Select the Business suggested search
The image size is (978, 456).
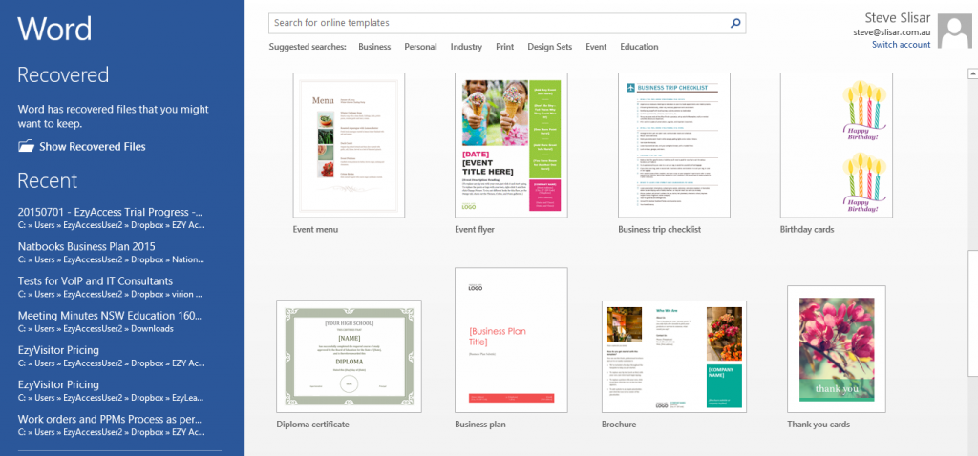pyautogui.click(x=374, y=47)
